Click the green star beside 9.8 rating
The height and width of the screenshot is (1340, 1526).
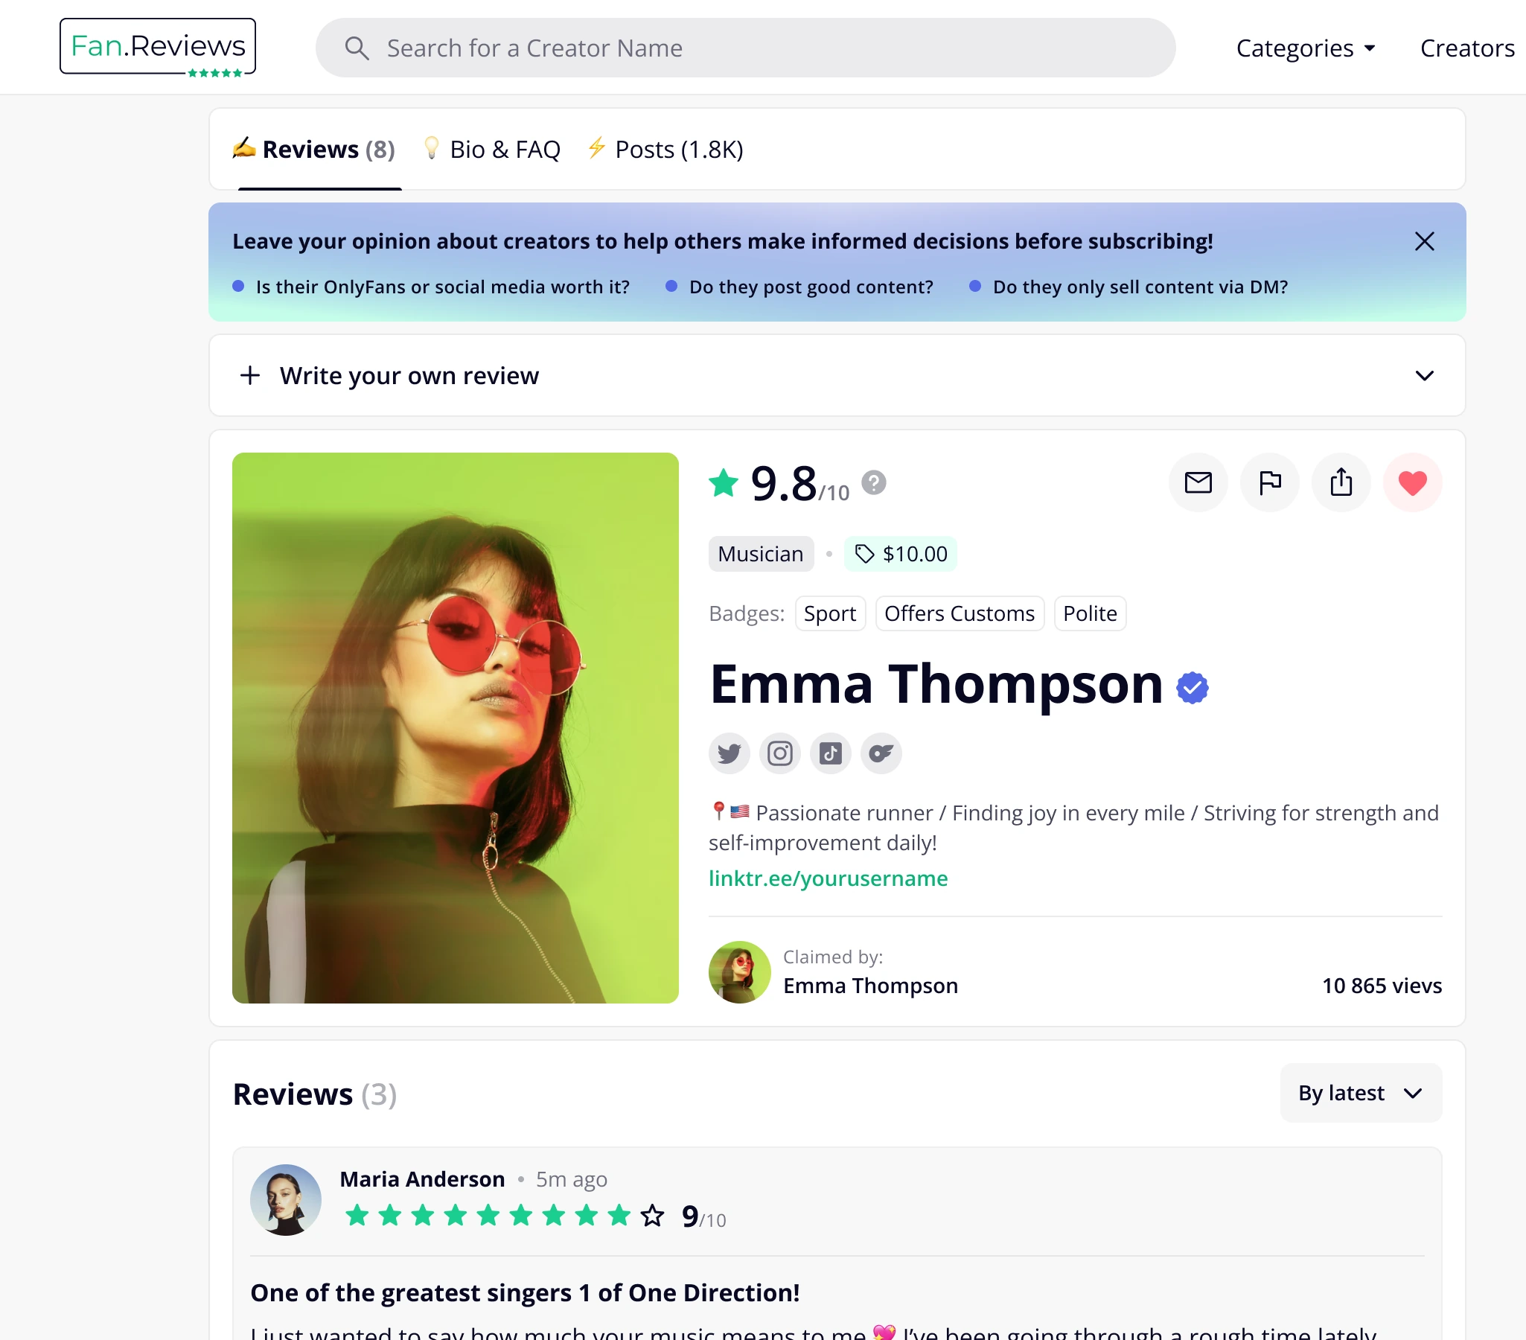pyautogui.click(x=724, y=483)
